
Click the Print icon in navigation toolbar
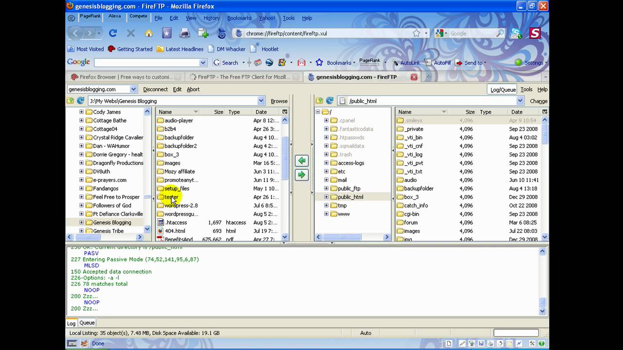point(185,33)
